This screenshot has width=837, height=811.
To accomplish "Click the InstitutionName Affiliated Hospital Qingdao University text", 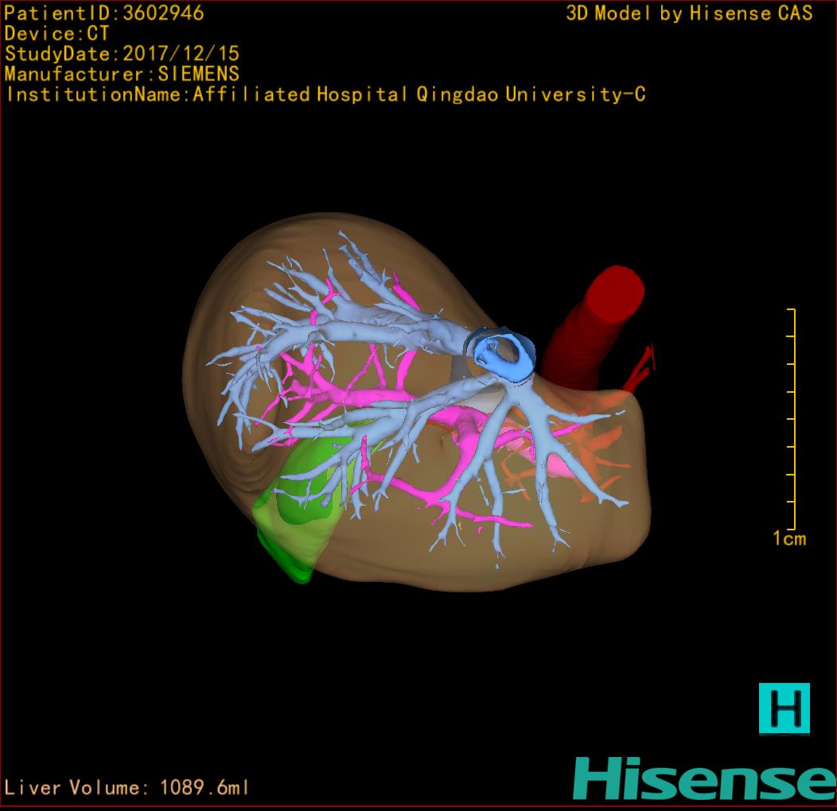I will tap(325, 95).
